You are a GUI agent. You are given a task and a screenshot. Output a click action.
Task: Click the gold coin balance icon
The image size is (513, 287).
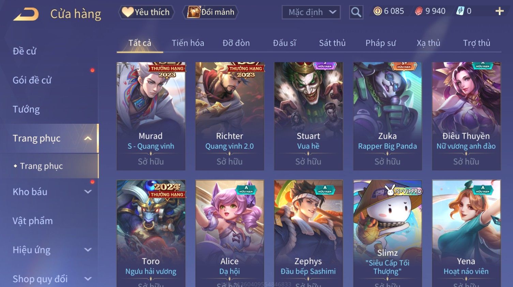tap(378, 11)
